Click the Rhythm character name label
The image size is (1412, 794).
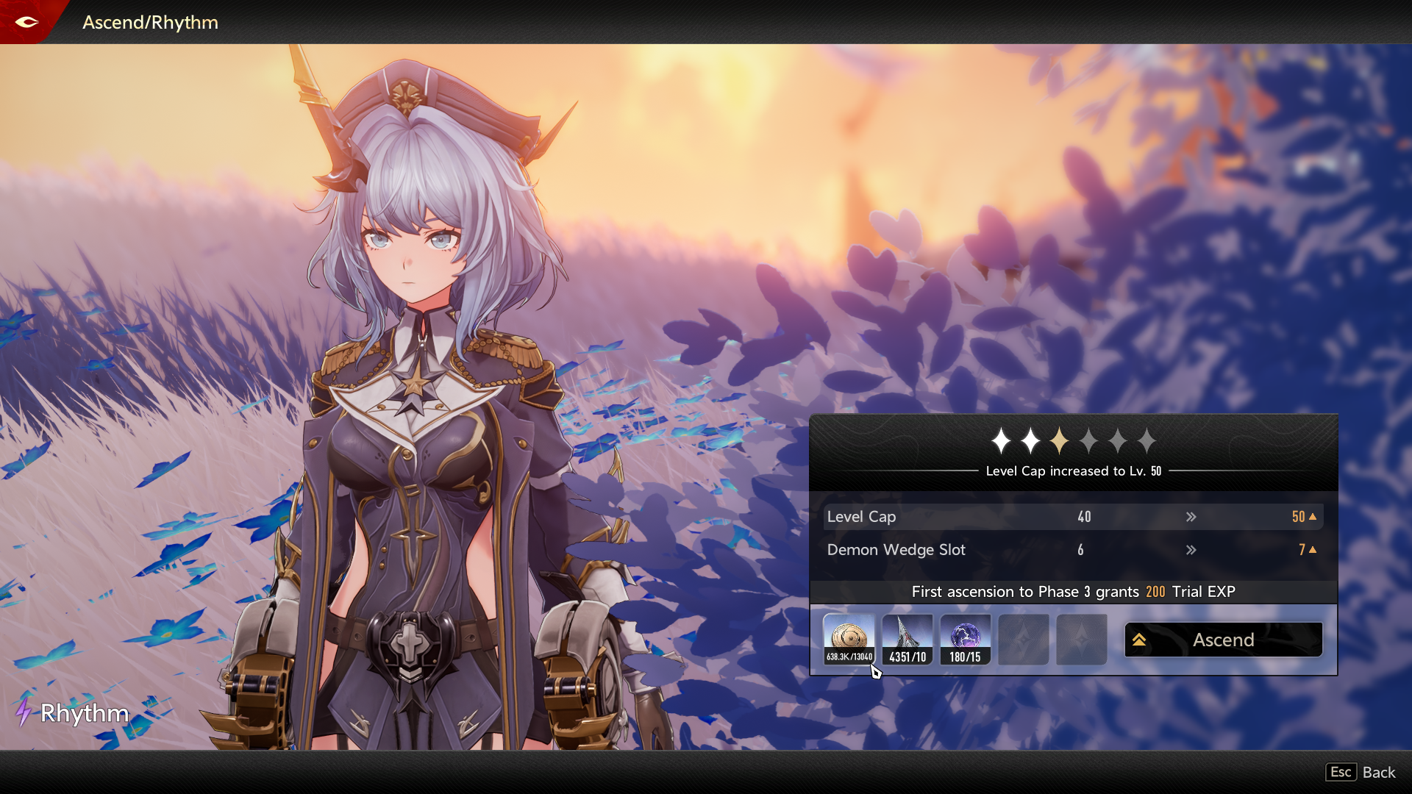click(x=84, y=713)
